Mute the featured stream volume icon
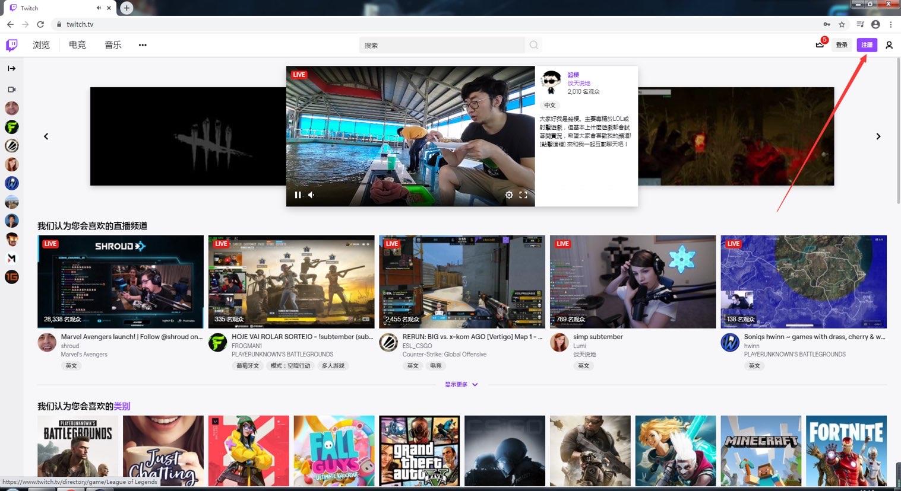Image resolution: width=901 pixels, height=491 pixels. (311, 195)
